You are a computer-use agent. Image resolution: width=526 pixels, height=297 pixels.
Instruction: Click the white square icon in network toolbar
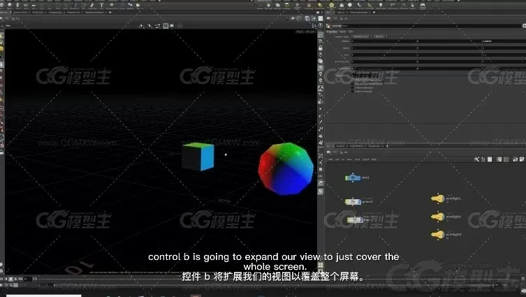point(490,159)
